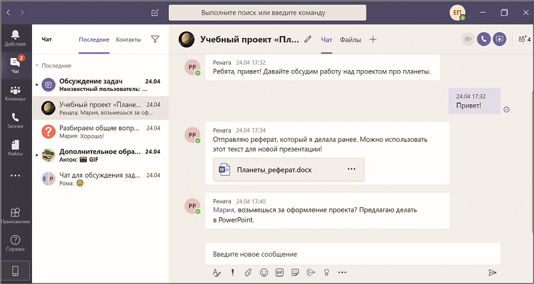This screenshot has height=284, width=534.
Task: Click the Привет! sent message bubble
Action: click(475, 101)
